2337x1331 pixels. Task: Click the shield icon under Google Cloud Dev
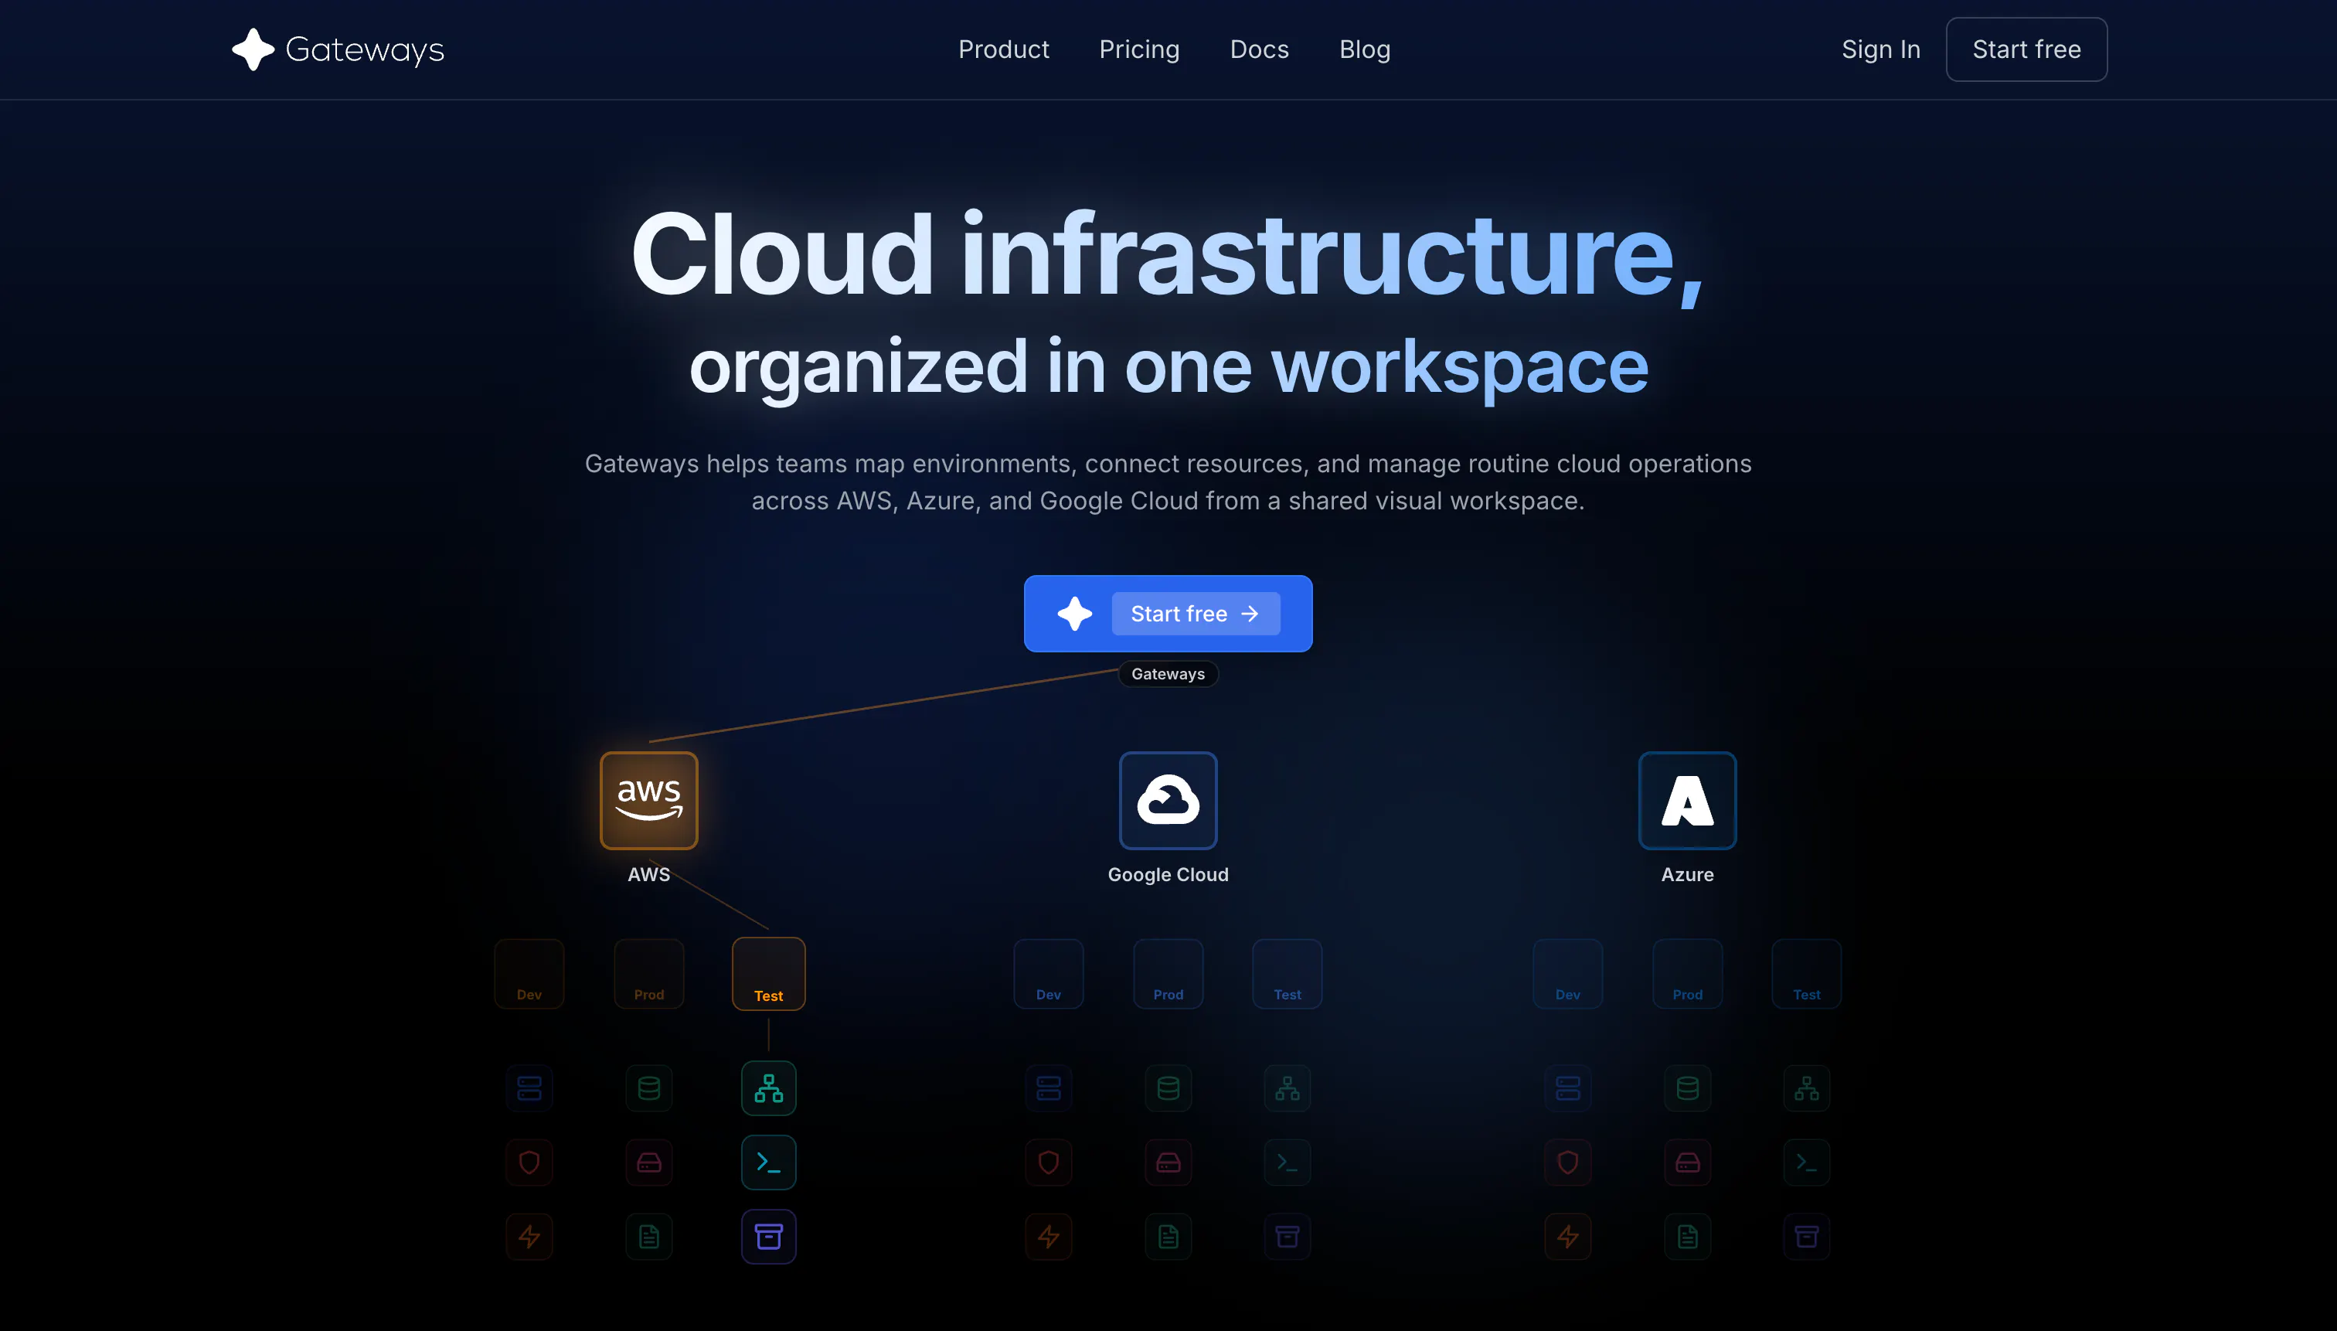pos(1048,1162)
